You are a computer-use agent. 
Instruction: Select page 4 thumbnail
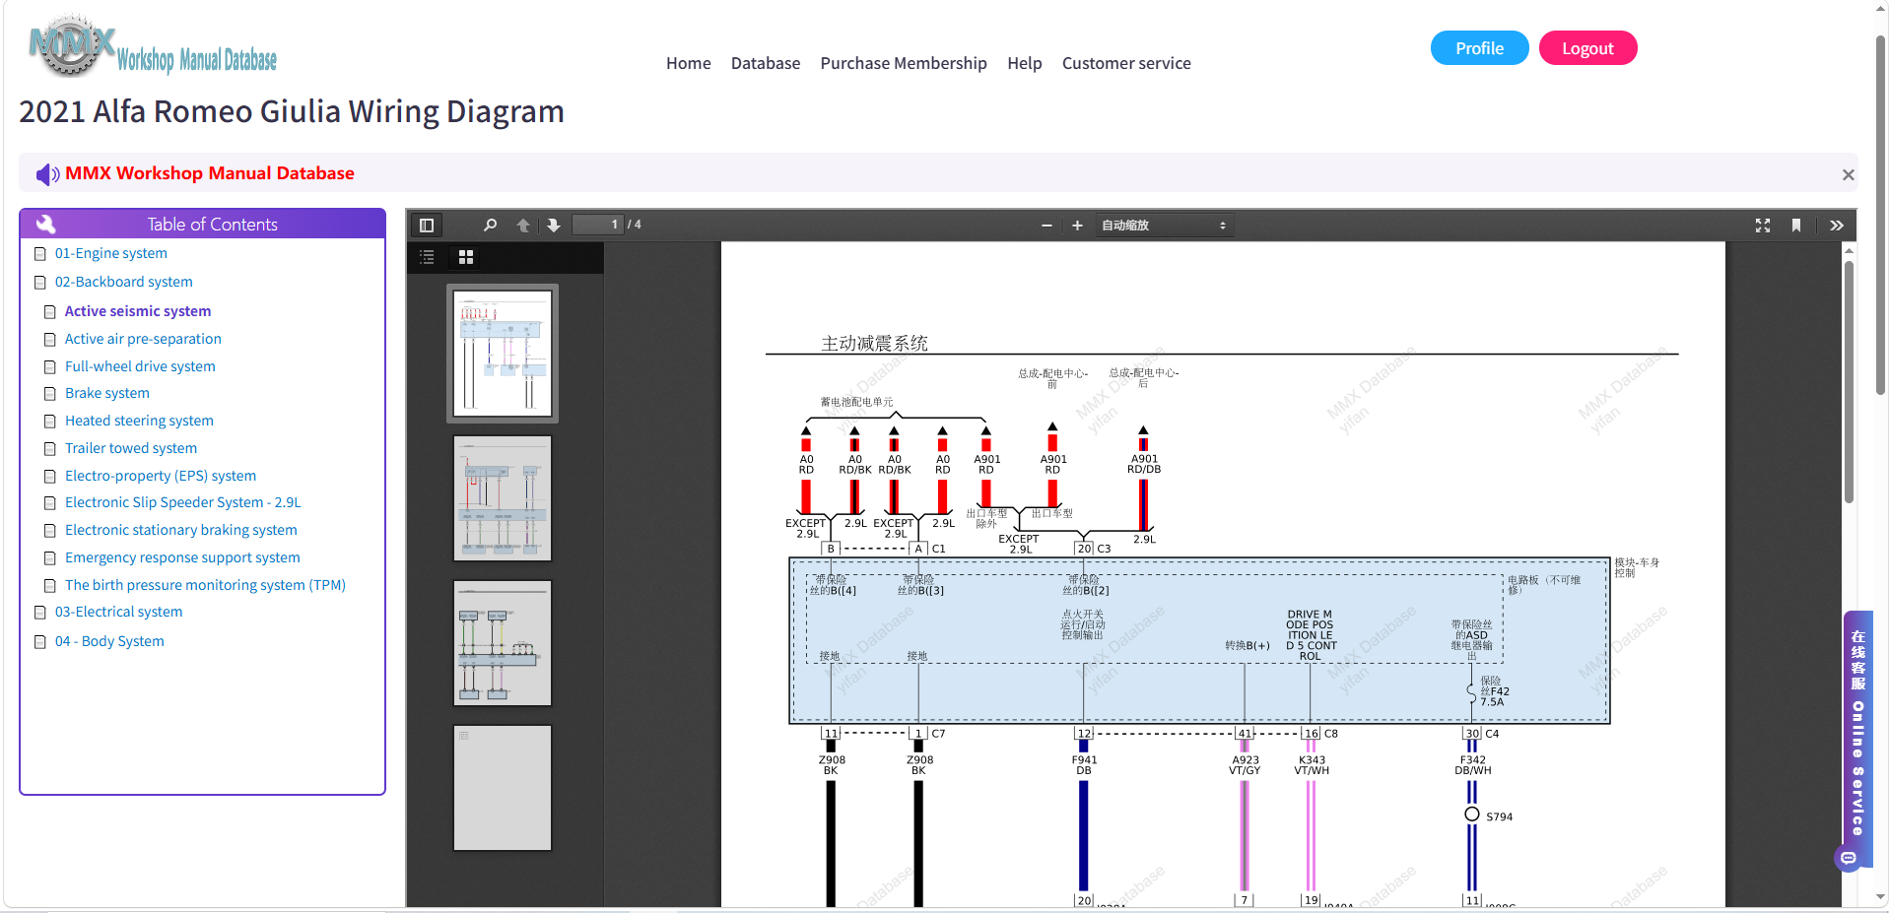click(503, 788)
